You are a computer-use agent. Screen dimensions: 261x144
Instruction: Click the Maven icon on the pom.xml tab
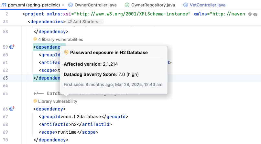[x=4, y=5]
